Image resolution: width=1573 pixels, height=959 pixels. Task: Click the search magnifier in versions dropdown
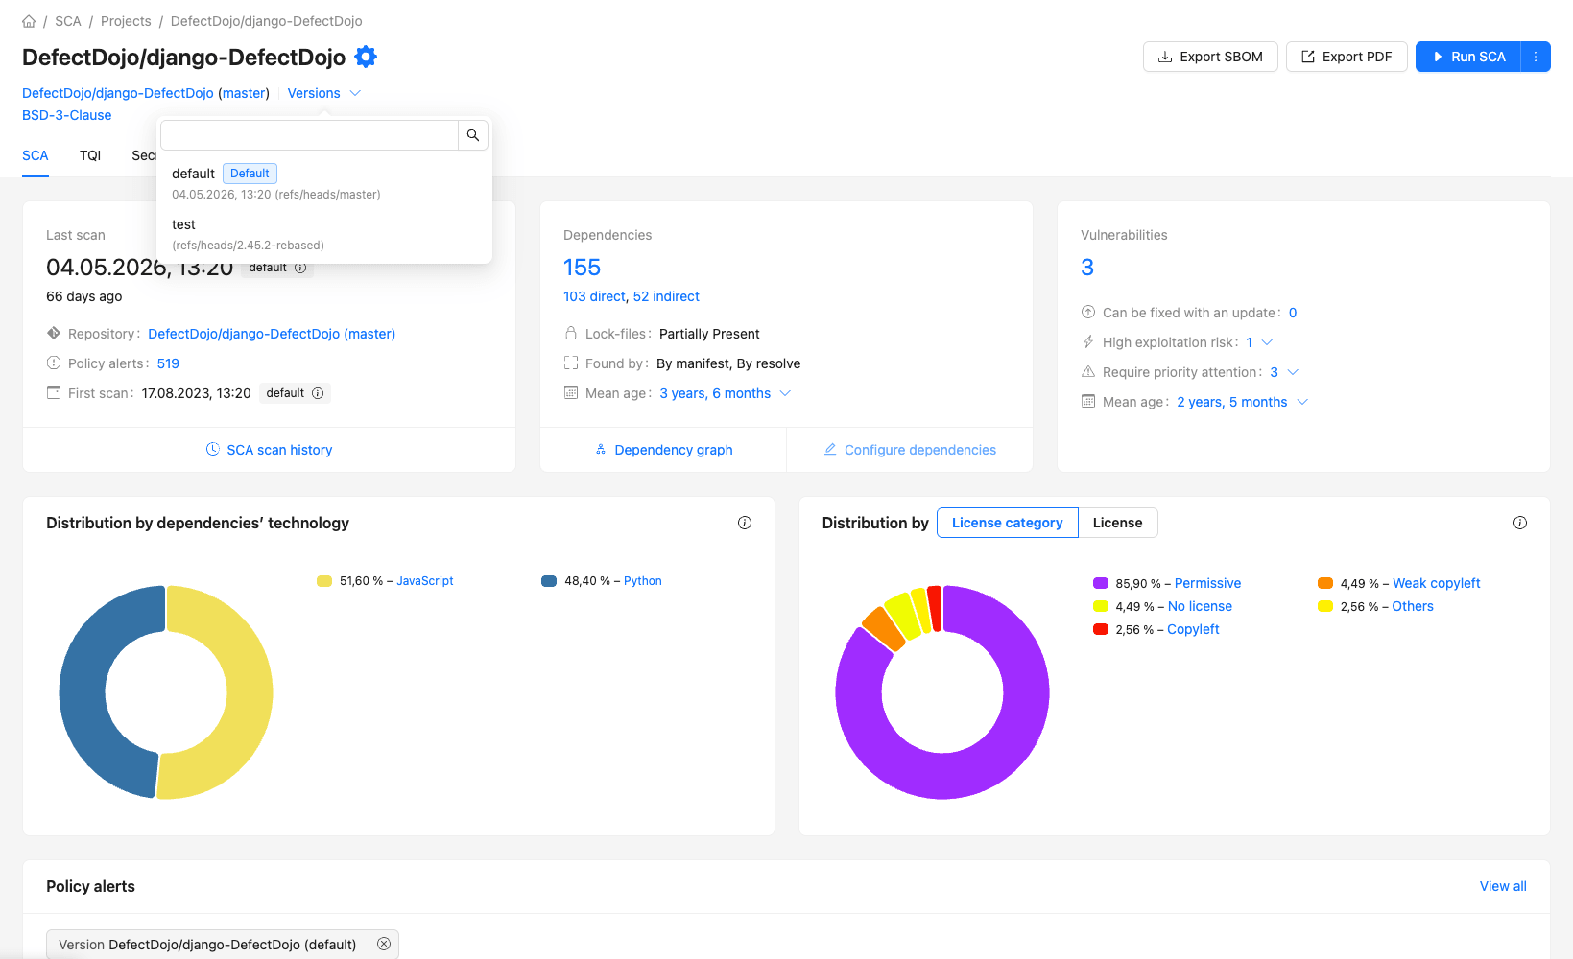[x=473, y=135]
